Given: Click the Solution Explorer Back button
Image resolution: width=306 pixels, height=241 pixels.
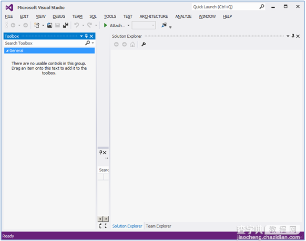Looking at the screenshot, I should coord(116,45).
